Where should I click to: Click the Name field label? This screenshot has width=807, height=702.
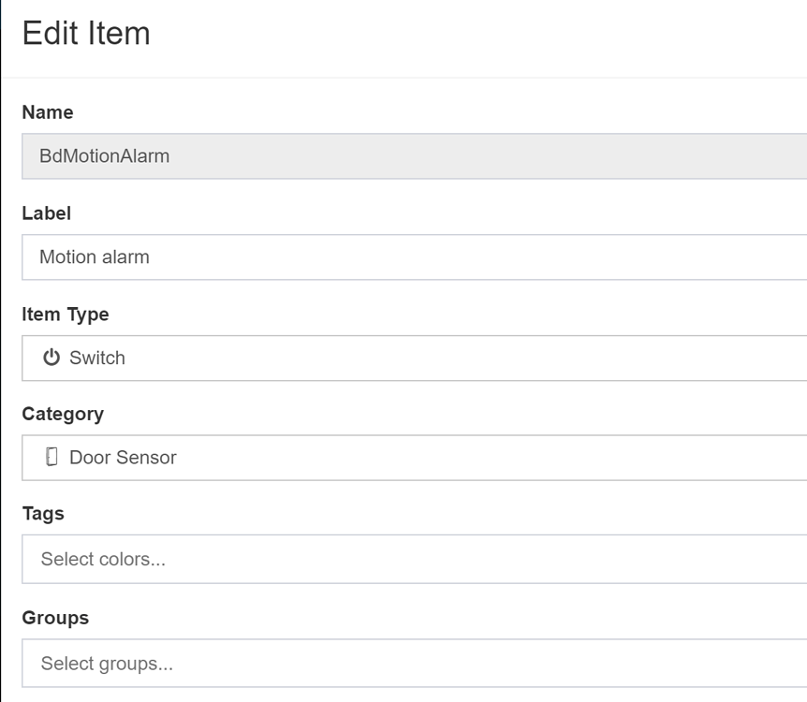pyautogui.click(x=48, y=112)
